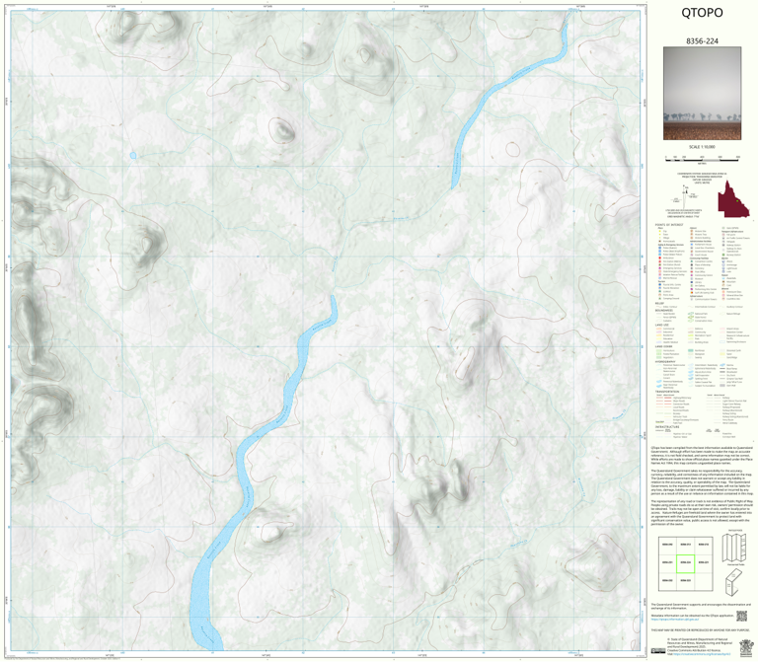Select the sheet number 8356-224 heading
Screen dimensions: 758x662
(702, 41)
